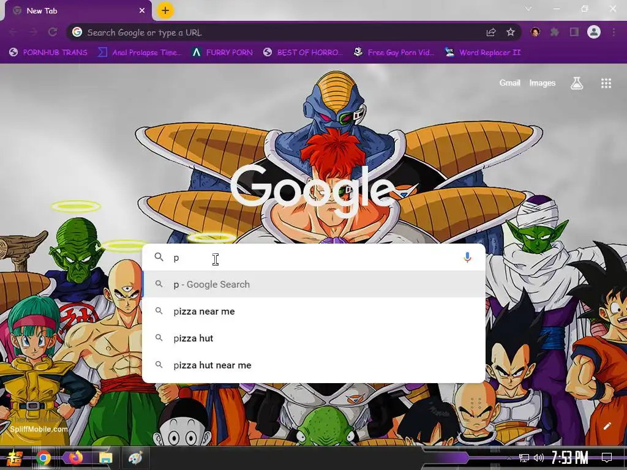Open the Gmail link
Screen dimensions: 627x470
pos(509,83)
